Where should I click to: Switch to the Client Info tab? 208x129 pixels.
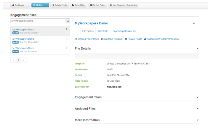[x=103, y=31]
